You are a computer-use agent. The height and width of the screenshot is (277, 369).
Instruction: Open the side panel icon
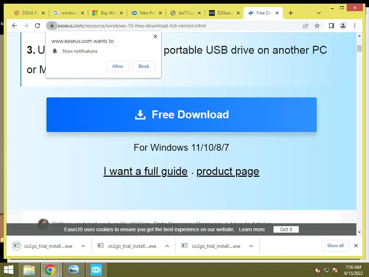click(x=332, y=26)
